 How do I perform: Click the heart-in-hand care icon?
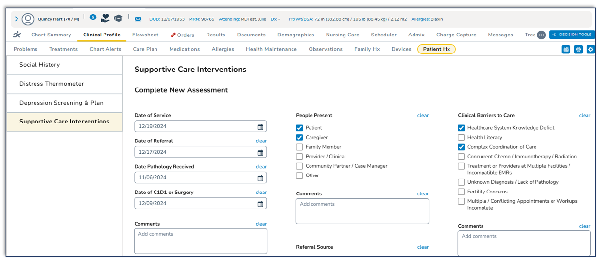click(105, 18)
